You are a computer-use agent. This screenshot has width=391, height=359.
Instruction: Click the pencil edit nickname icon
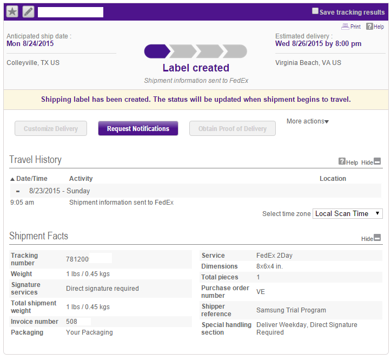pyautogui.click(x=29, y=12)
